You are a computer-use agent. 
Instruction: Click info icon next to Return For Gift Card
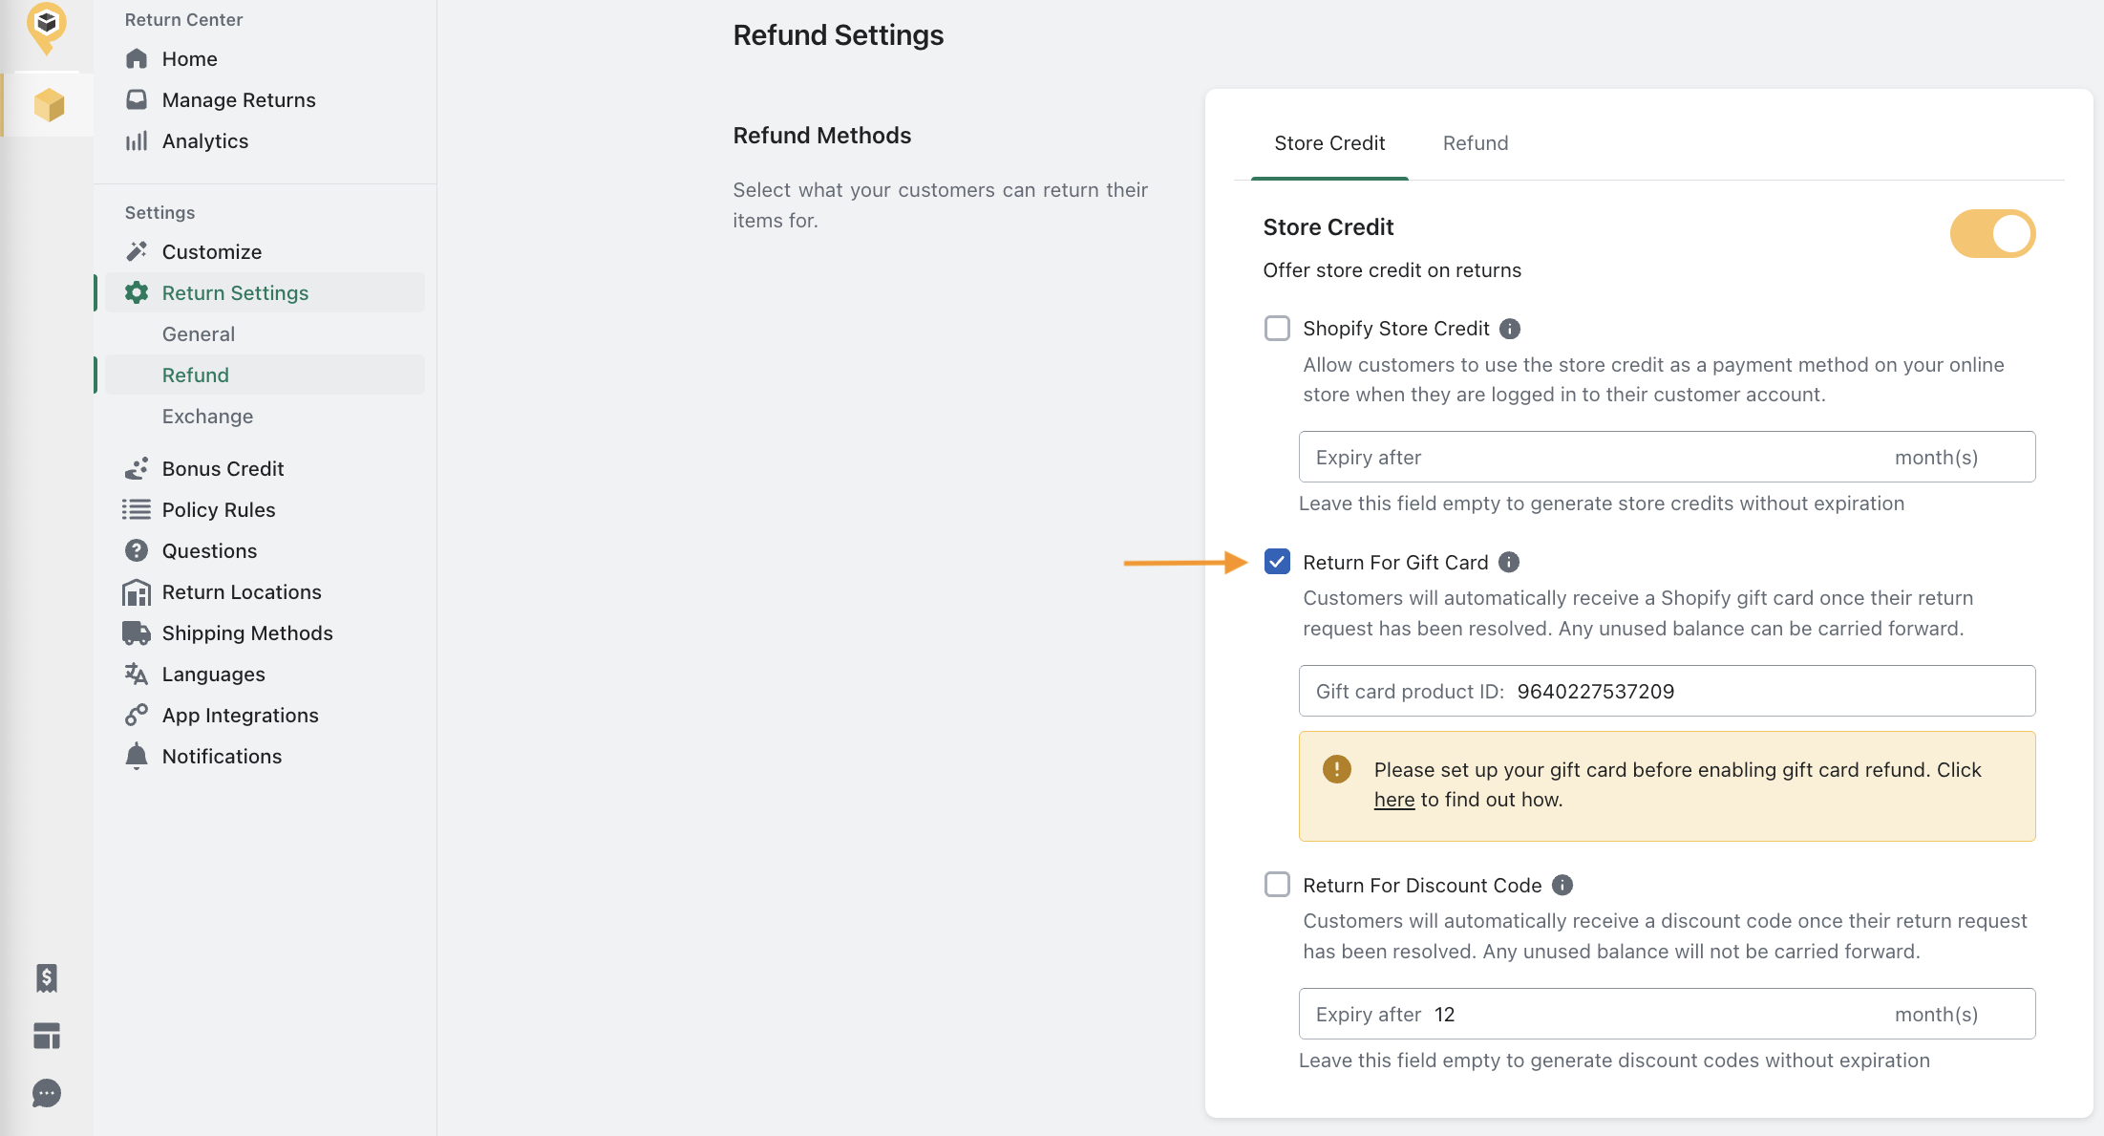1509,562
